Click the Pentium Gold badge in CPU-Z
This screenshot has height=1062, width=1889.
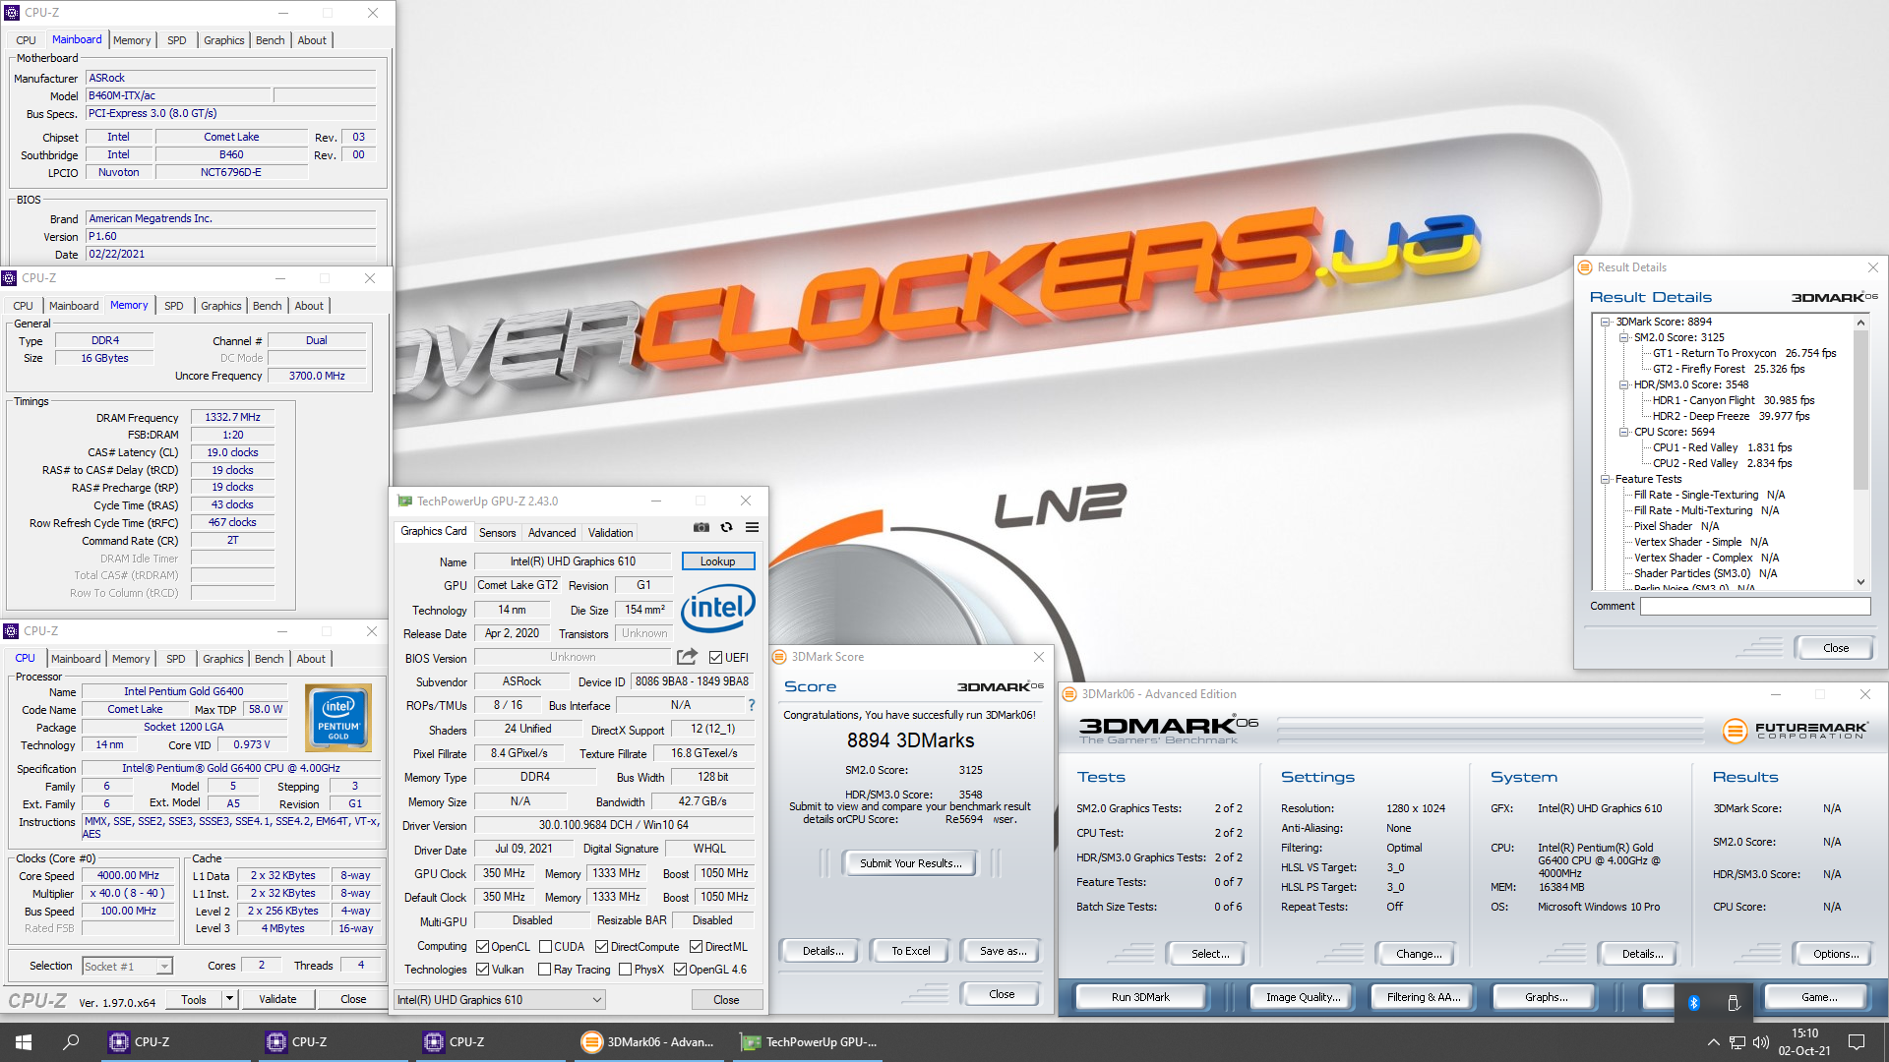pyautogui.click(x=338, y=719)
